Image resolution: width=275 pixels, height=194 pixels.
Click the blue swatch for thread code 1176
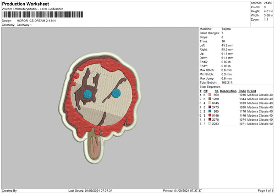click(210, 111)
